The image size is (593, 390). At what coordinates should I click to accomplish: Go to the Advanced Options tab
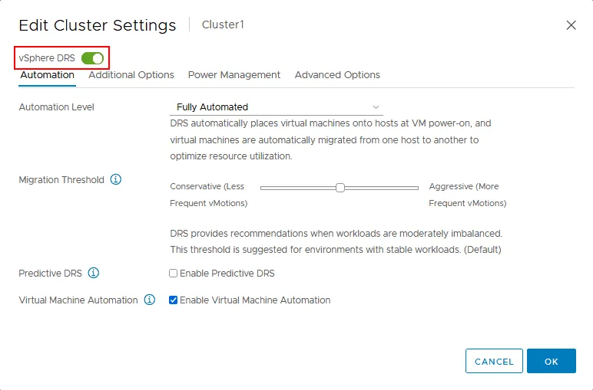click(x=337, y=75)
